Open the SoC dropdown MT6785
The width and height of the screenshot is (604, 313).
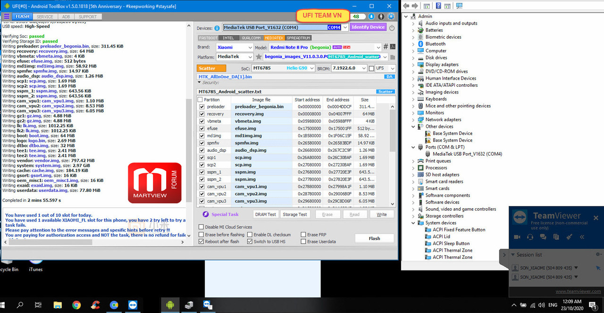click(312, 68)
